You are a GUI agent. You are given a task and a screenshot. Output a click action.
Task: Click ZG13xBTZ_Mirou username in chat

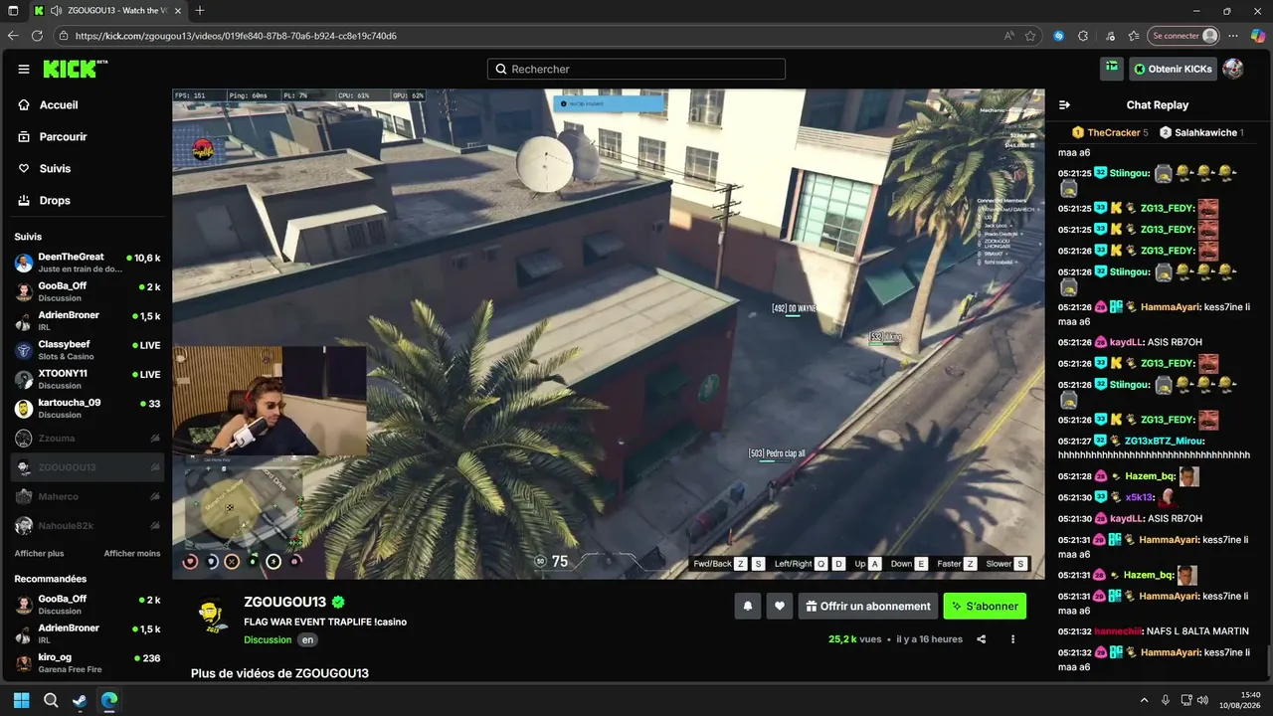[1164, 441]
